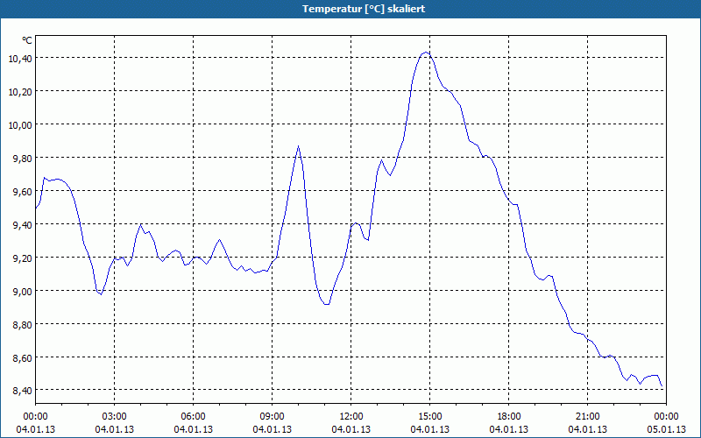Click the 21:00 time axis label
This screenshot has height=438, width=701.
(587, 417)
